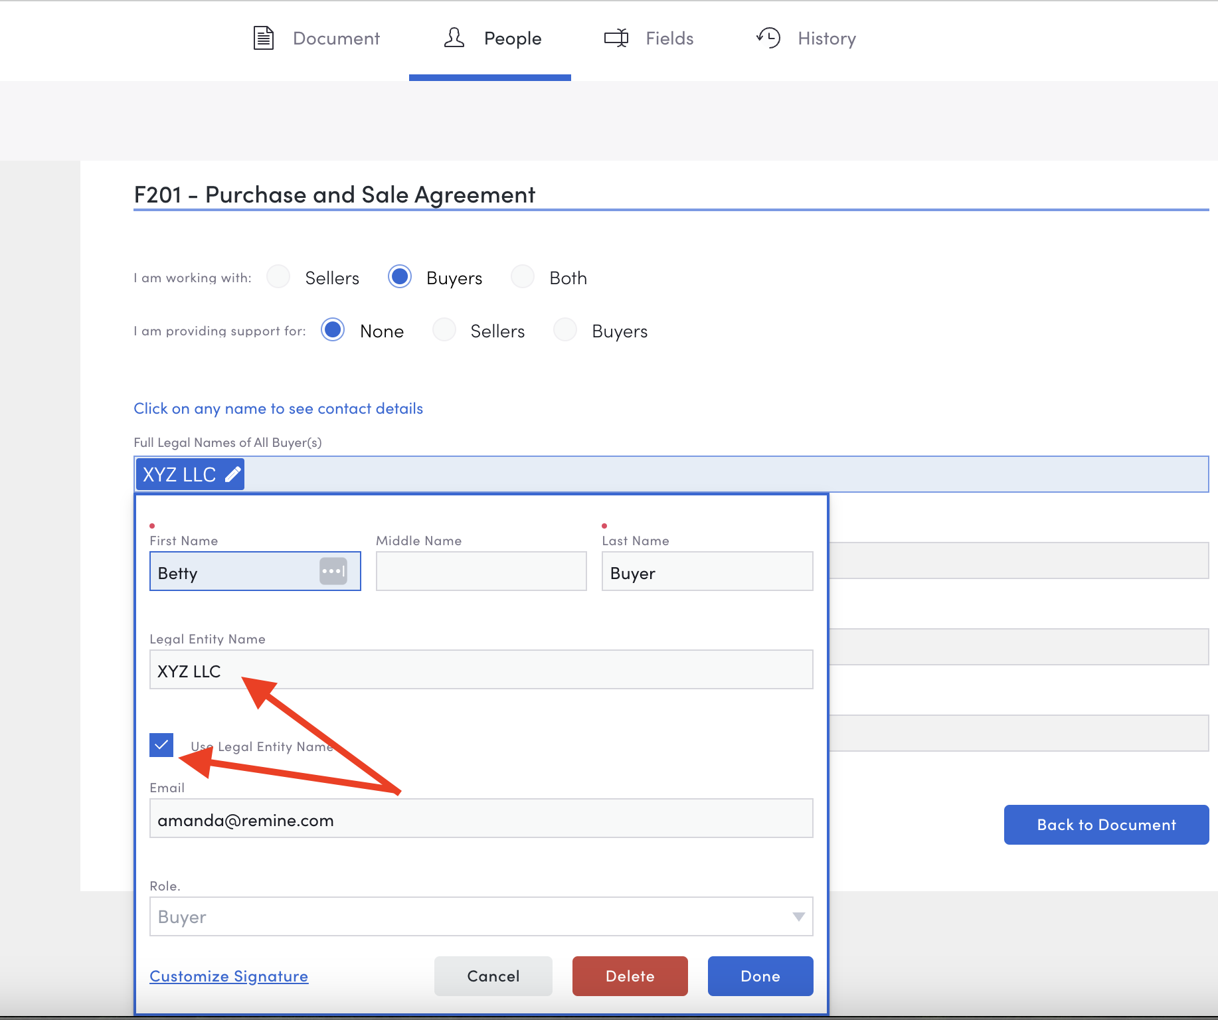Select None for providing support
The image size is (1218, 1020).
333,329
